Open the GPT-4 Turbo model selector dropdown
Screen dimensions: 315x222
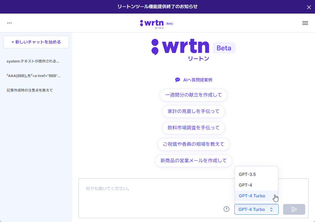coord(256,209)
